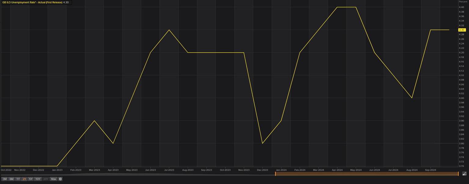Click the Dec-2023 date axis label

[263, 170]
